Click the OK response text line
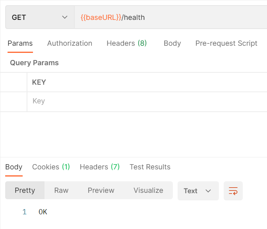267x229 pixels. pos(43,212)
